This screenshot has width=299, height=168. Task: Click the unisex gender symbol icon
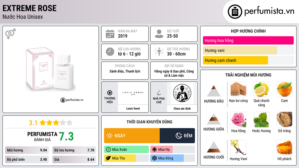(x=11, y=34)
